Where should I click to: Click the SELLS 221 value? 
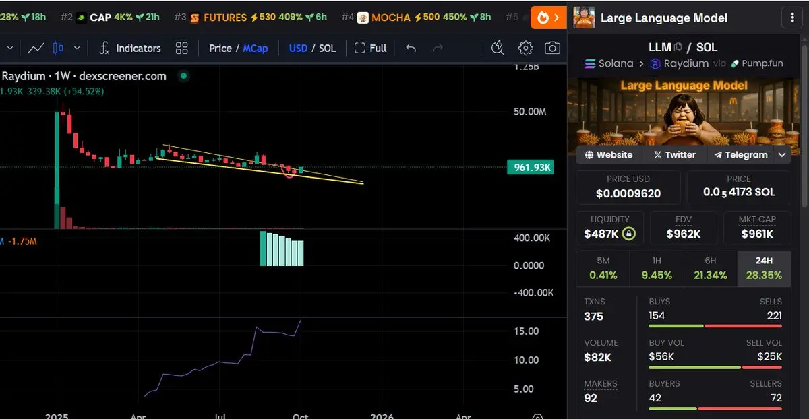775,316
